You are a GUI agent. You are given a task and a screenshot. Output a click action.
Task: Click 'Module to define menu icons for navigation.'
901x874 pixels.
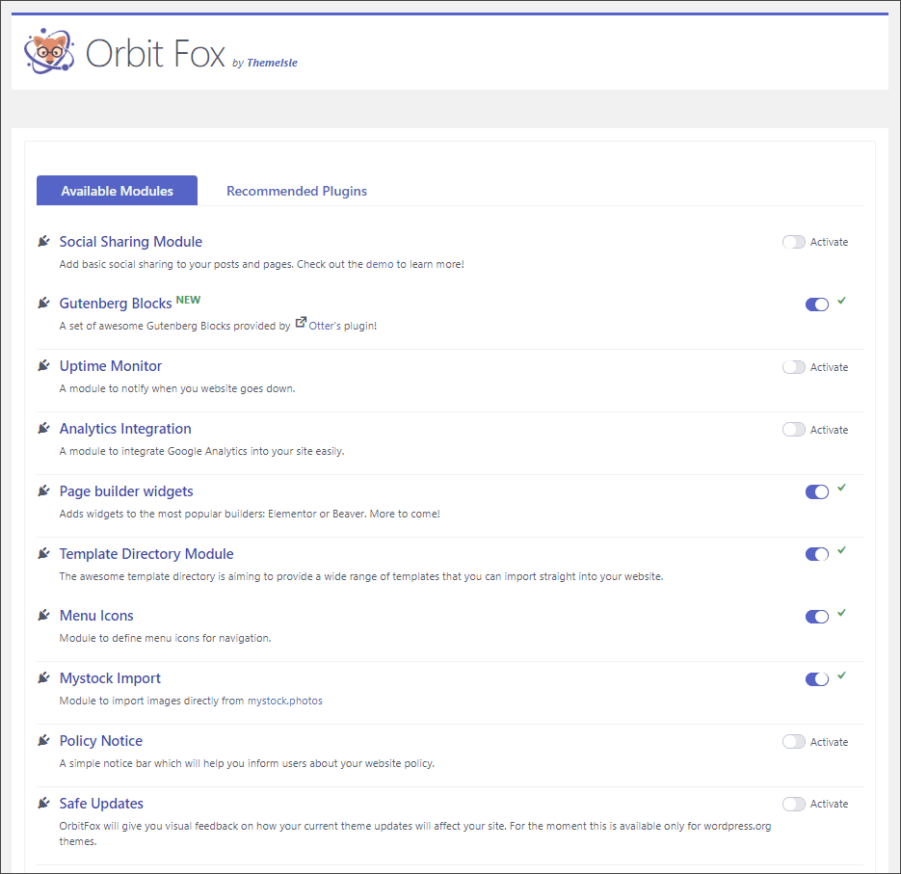point(166,639)
